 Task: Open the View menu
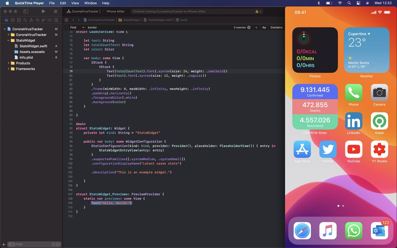pyautogui.click(x=75, y=3)
